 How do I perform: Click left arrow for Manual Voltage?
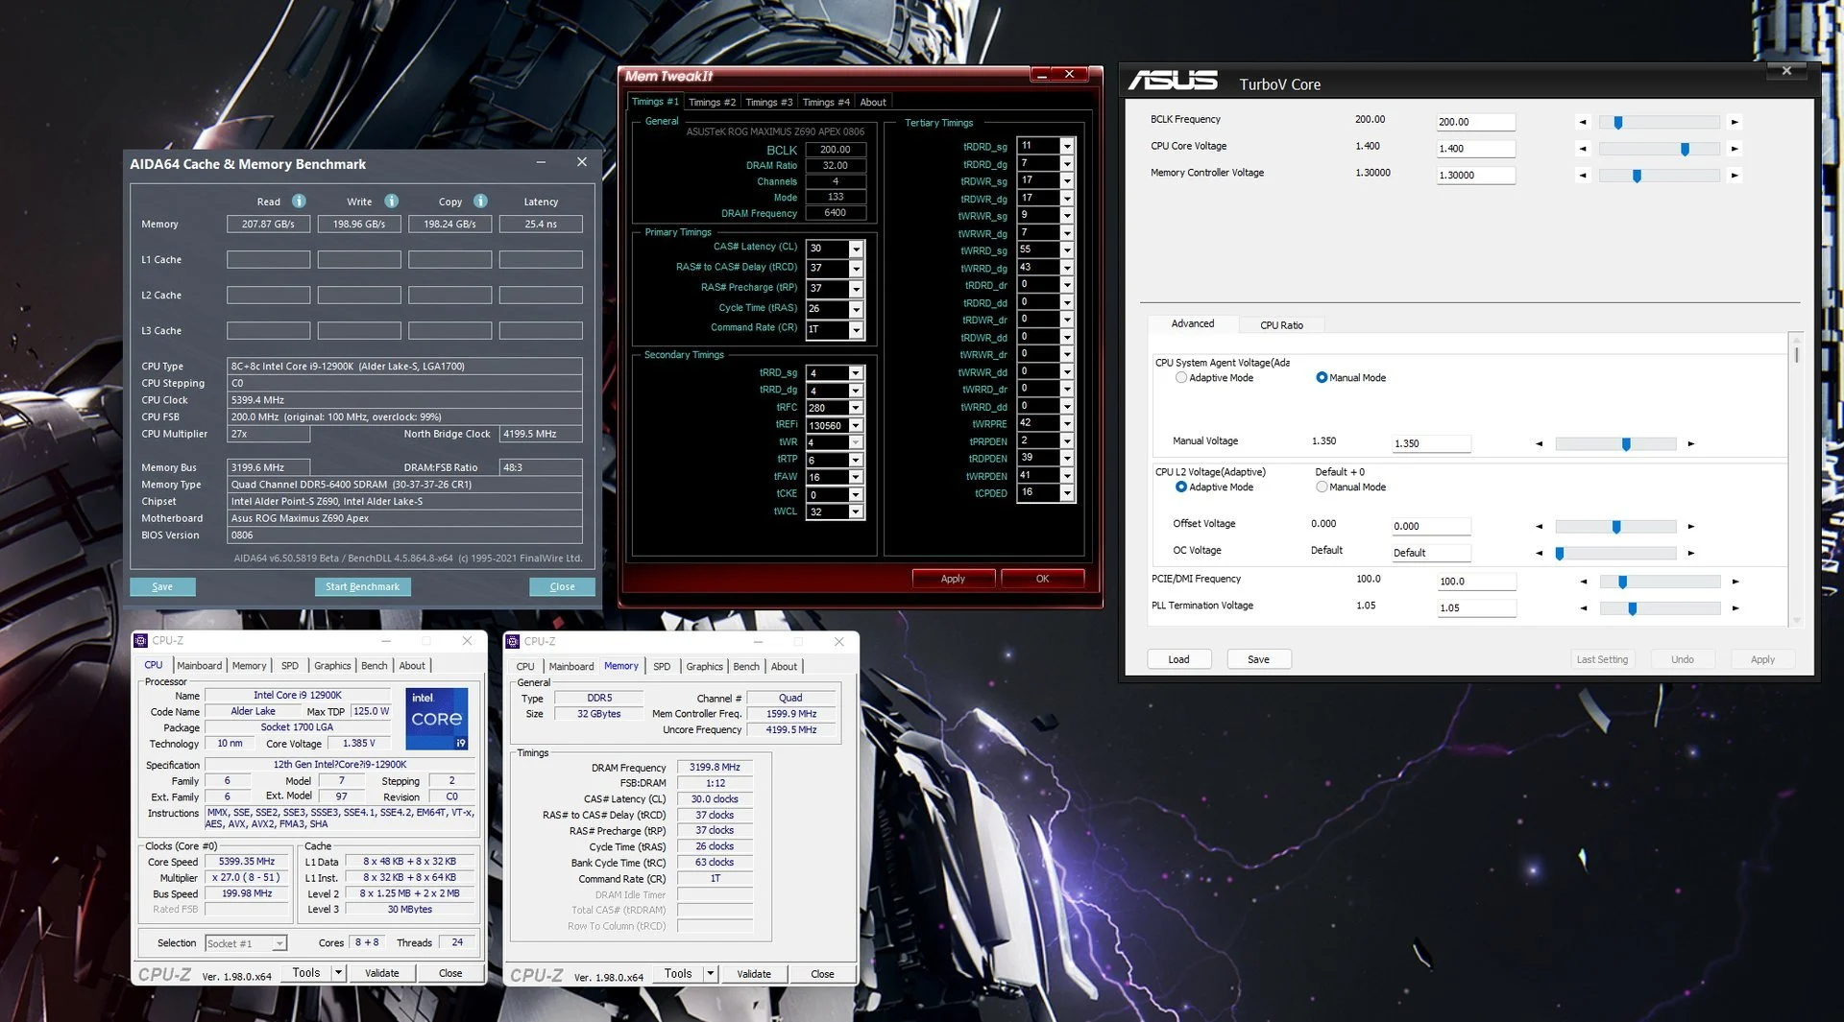coord(1539,443)
